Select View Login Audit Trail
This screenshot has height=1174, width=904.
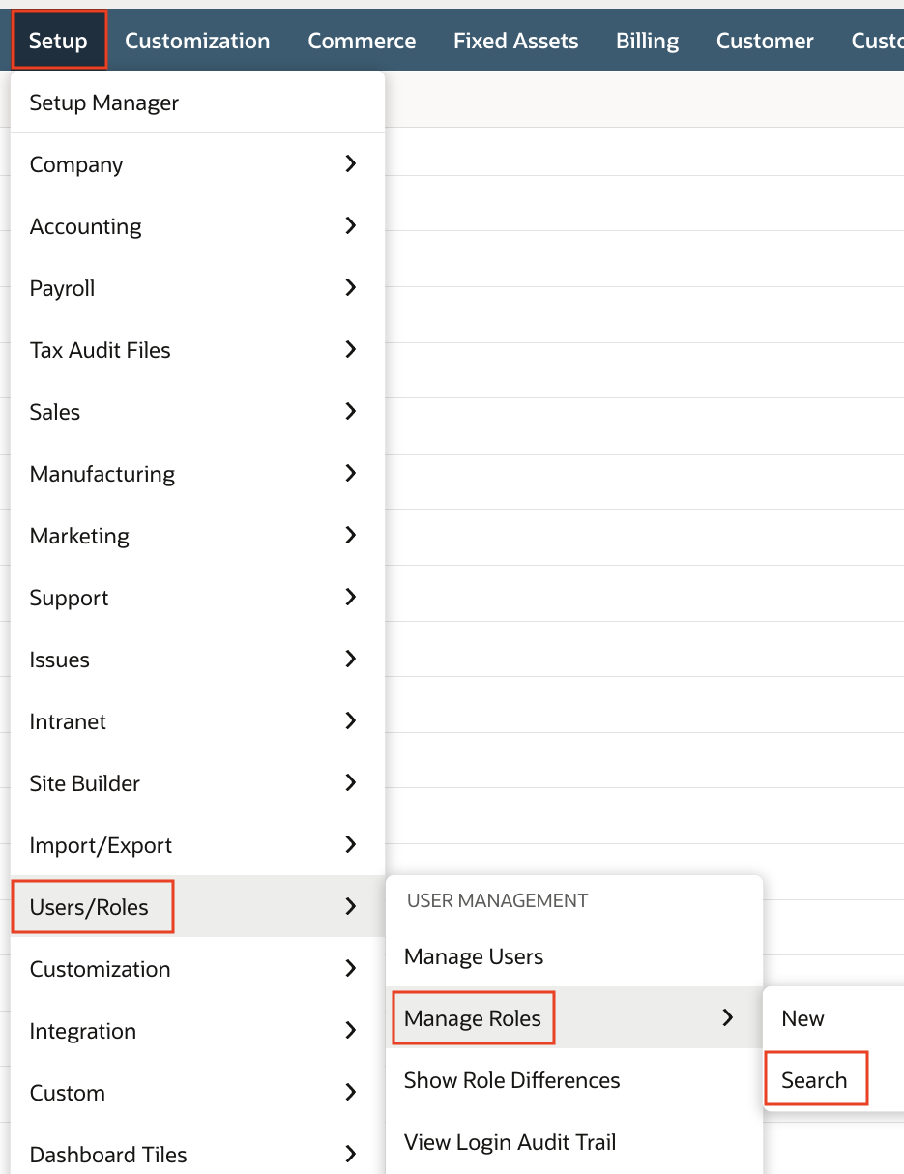(x=510, y=1142)
